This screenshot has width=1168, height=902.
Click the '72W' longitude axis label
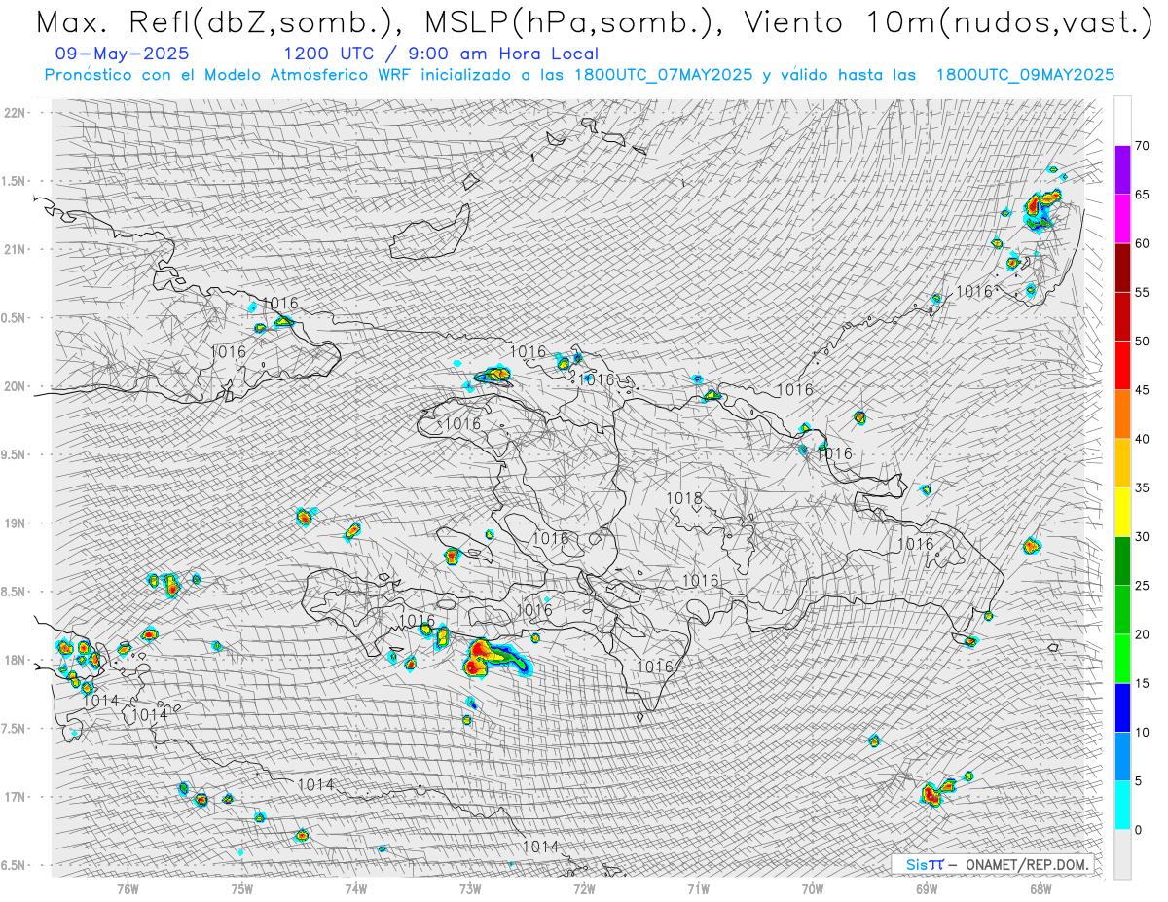coord(584,888)
